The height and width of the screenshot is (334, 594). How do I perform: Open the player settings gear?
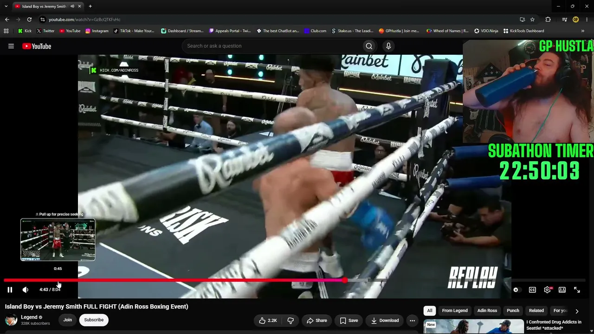(x=548, y=289)
